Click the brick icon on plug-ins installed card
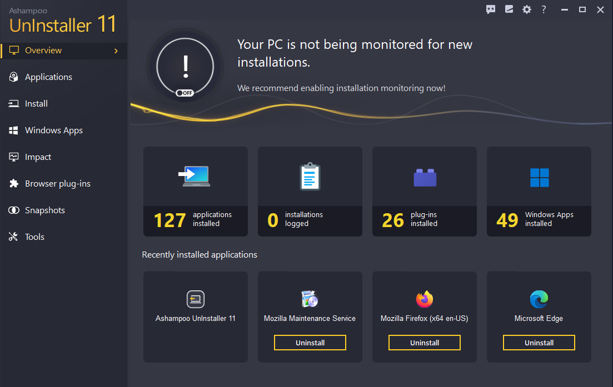613x387 pixels. coord(425,177)
